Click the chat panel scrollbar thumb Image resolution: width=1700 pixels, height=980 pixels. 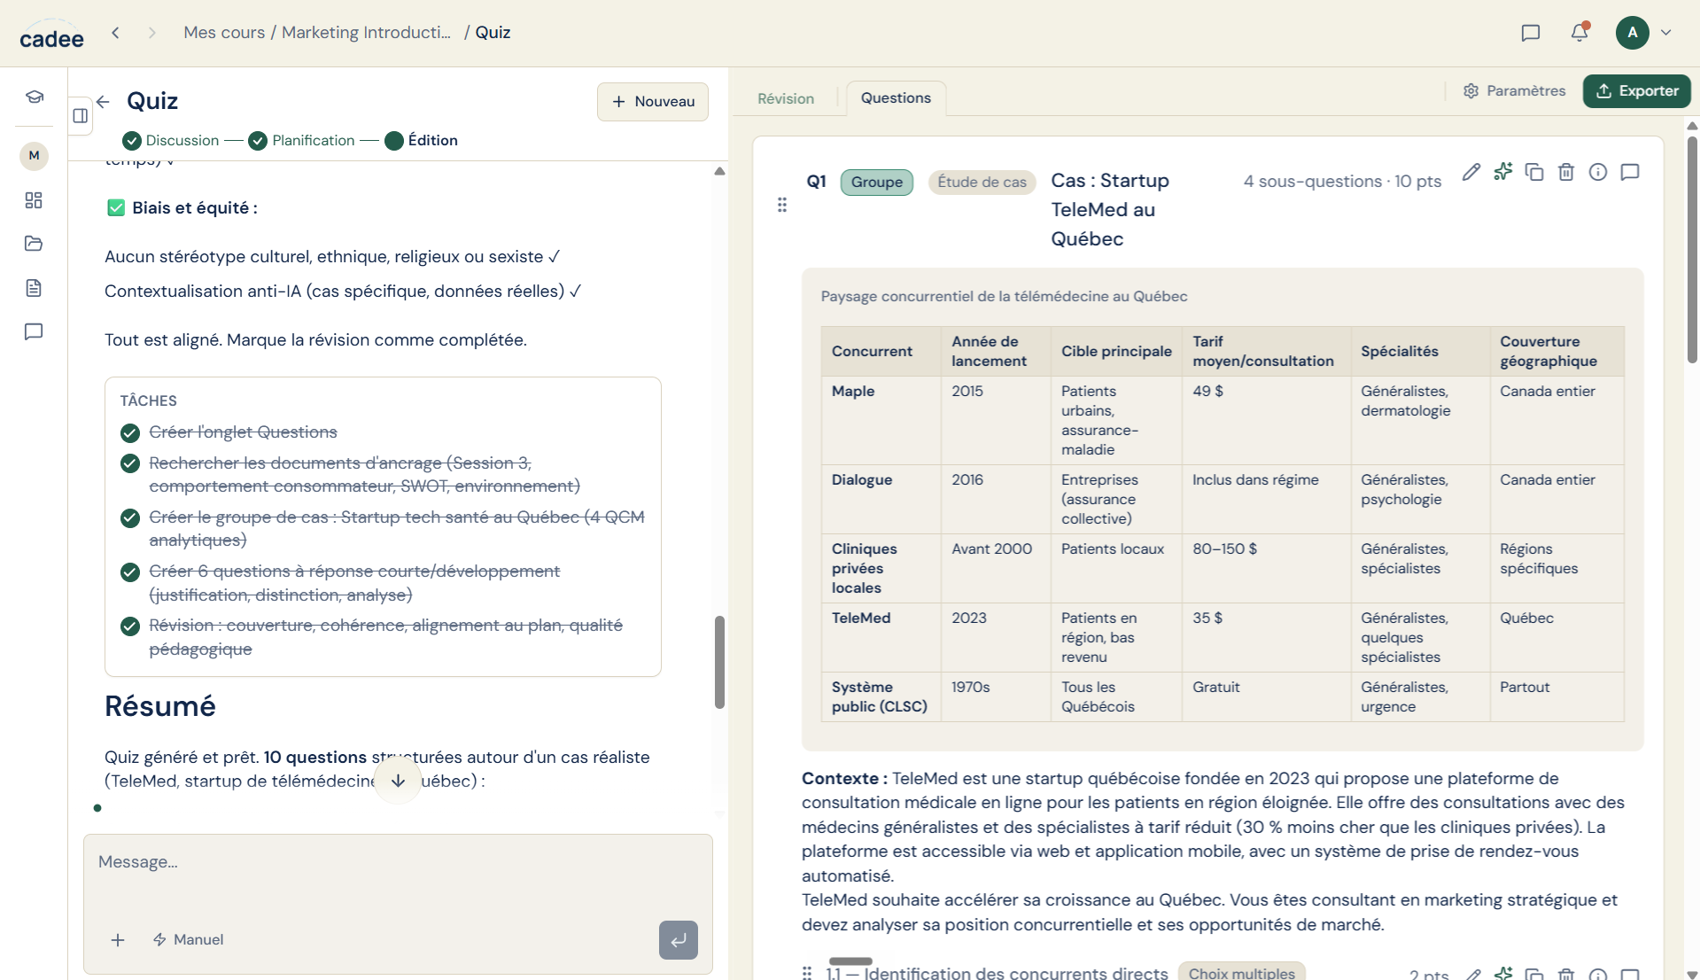coord(719,662)
